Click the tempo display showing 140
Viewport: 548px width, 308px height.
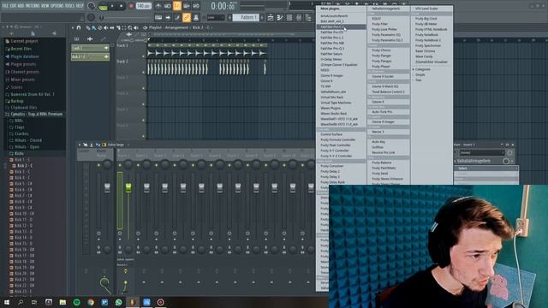pyautogui.click(x=143, y=6)
